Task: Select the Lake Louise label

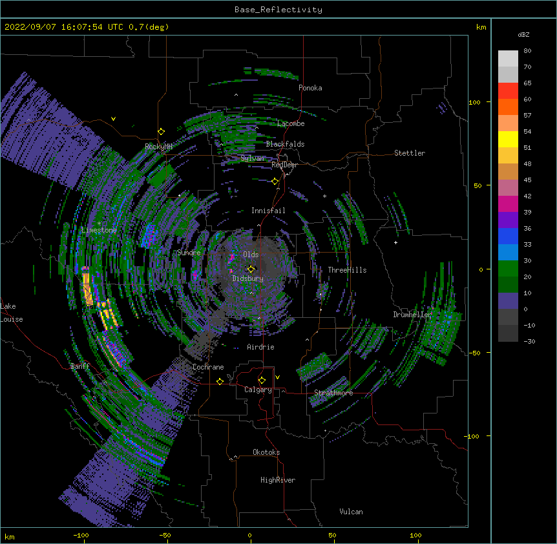Action: click(x=12, y=313)
